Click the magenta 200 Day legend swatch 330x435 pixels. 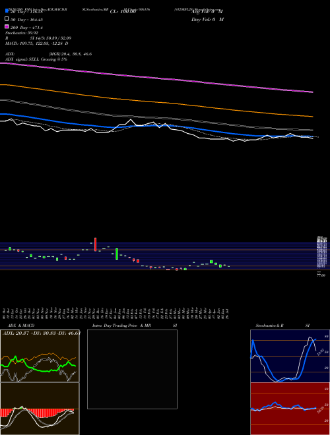(x=7, y=26)
